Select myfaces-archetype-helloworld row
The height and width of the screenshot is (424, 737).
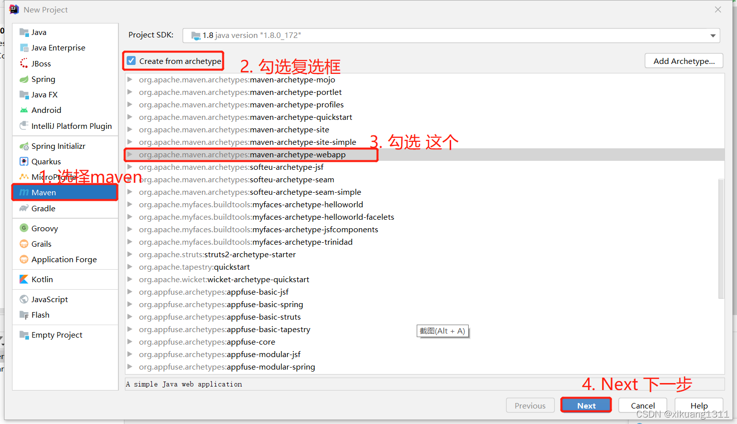coord(425,204)
